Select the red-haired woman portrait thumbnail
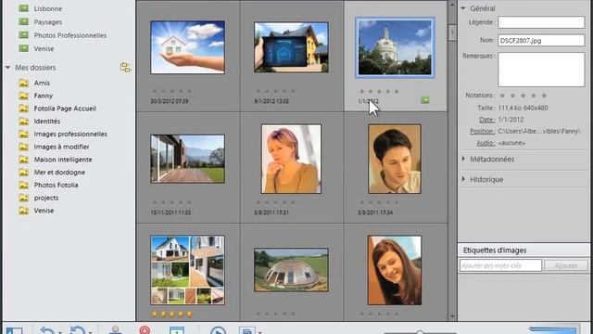 395,270
